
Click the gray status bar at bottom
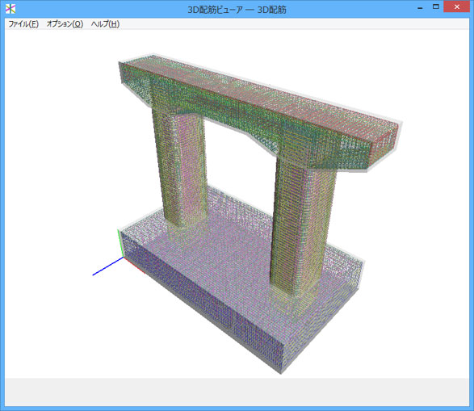pos(237,392)
